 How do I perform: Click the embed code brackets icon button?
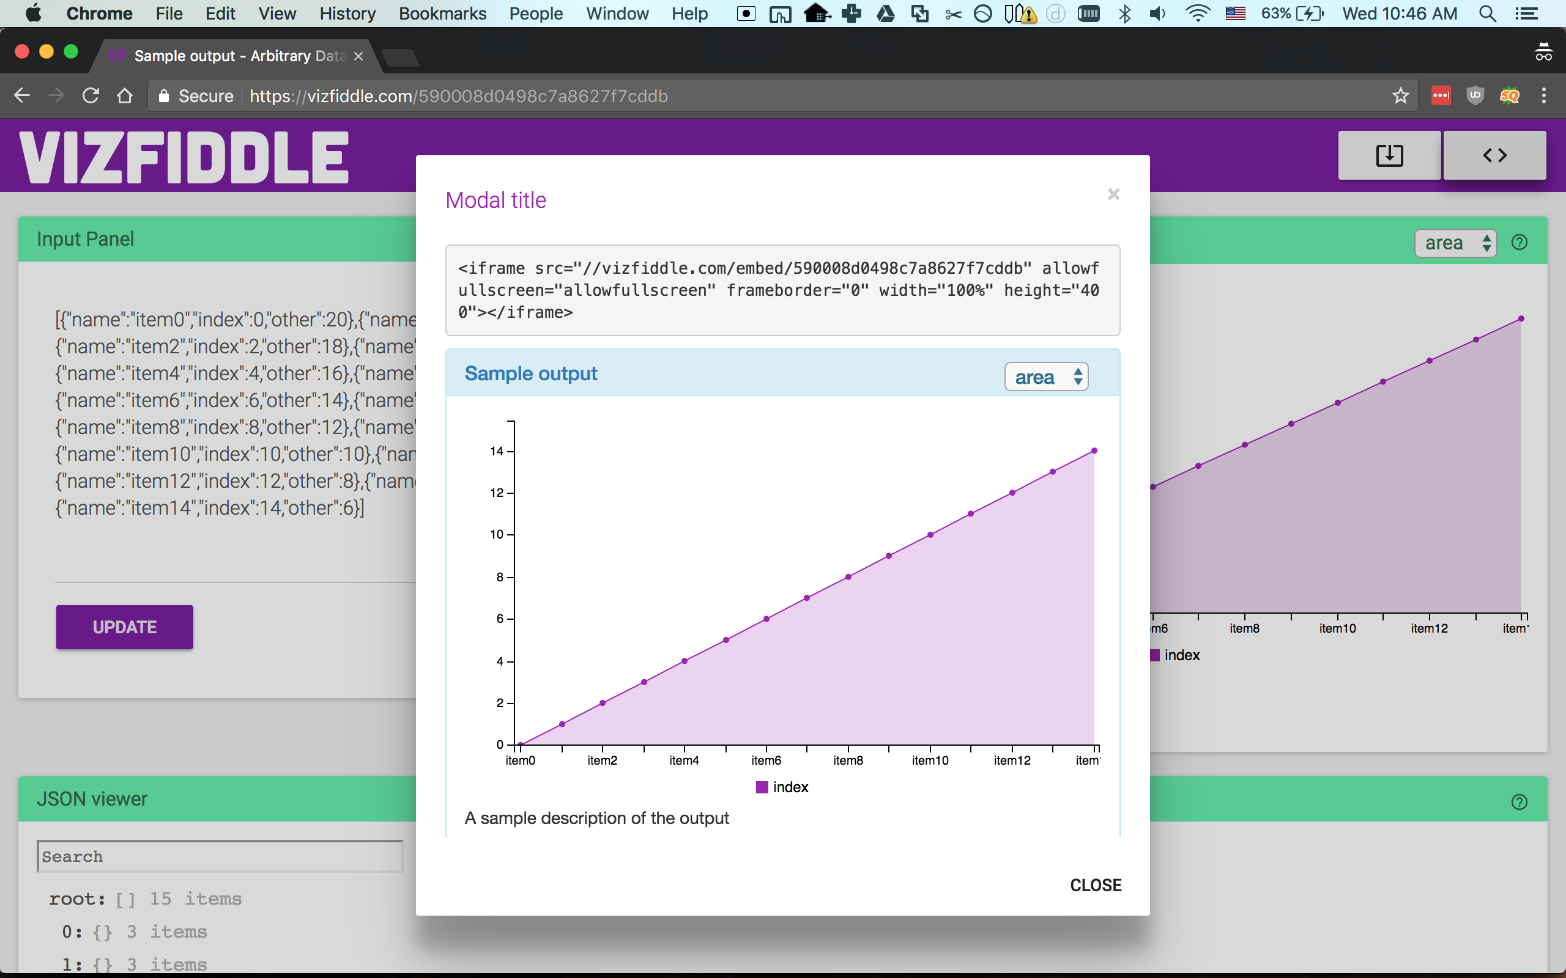click(x=1494, y=155)
